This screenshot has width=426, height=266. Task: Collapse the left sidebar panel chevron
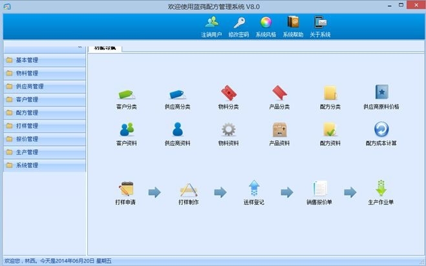point(80,48)
